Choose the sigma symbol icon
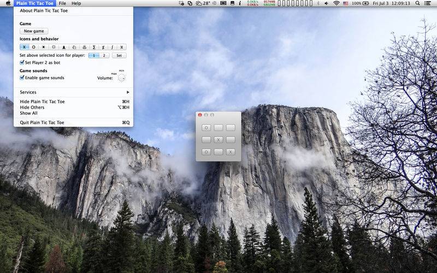 [x=94, y=47]
